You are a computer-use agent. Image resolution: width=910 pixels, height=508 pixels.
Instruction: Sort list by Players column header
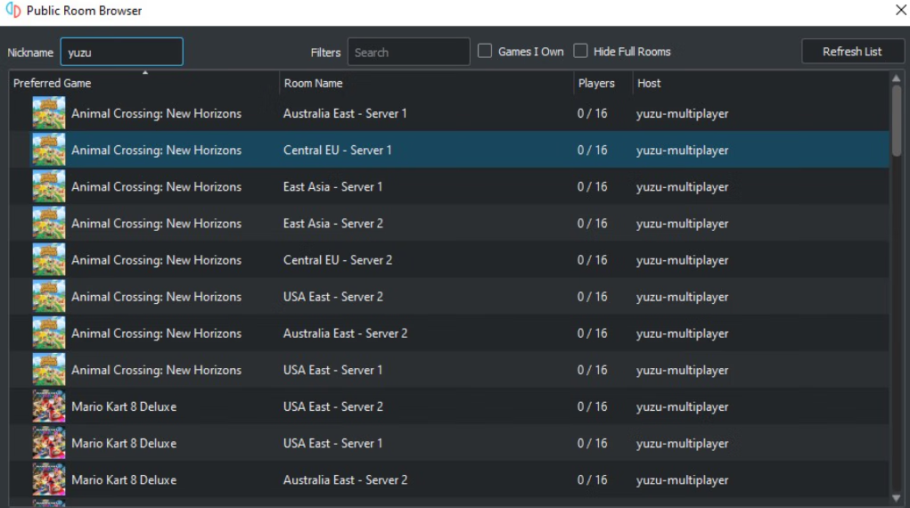coord(603,83)
